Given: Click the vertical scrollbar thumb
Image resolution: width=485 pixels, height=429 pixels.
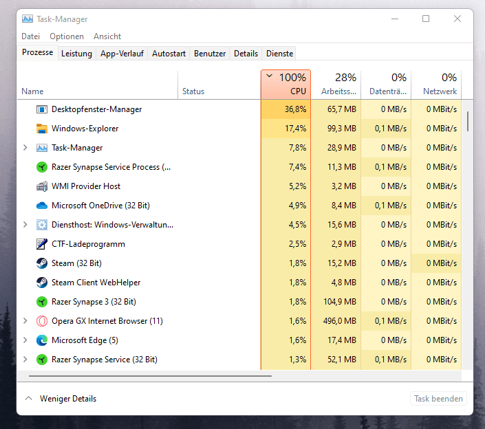Looking at the screenshot, I should (468, 122).
